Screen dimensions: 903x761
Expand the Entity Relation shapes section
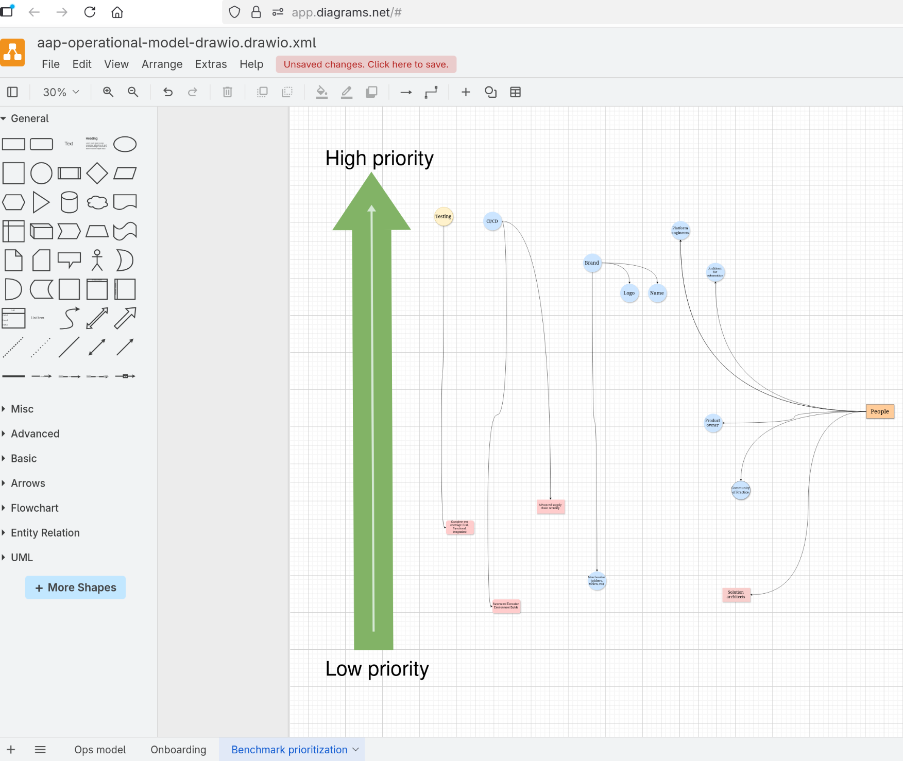45,533
